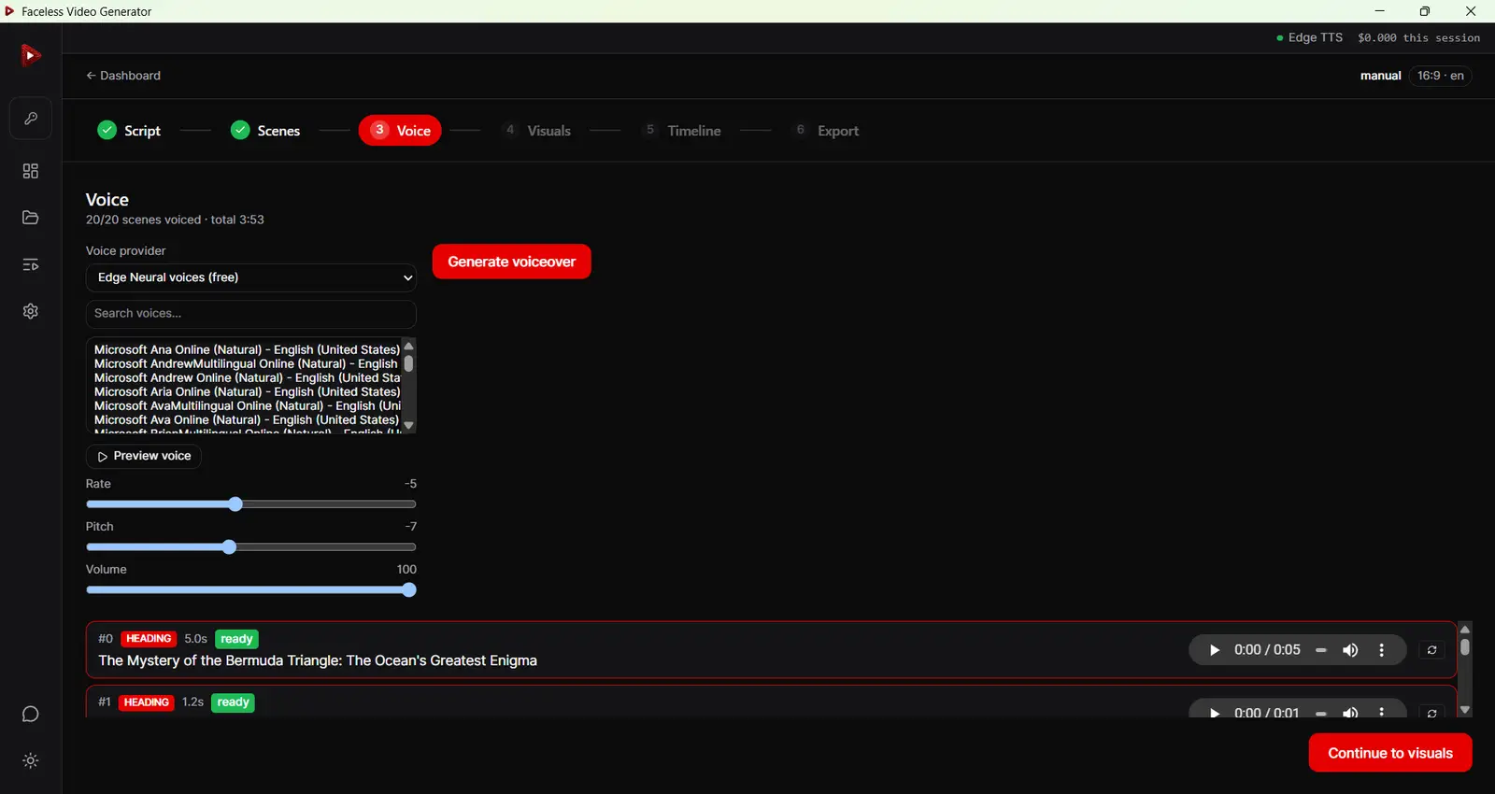The image size is (1495, 794).
Task: Click the Edge TTS status indicator
Action: (x=1309, y=38)
